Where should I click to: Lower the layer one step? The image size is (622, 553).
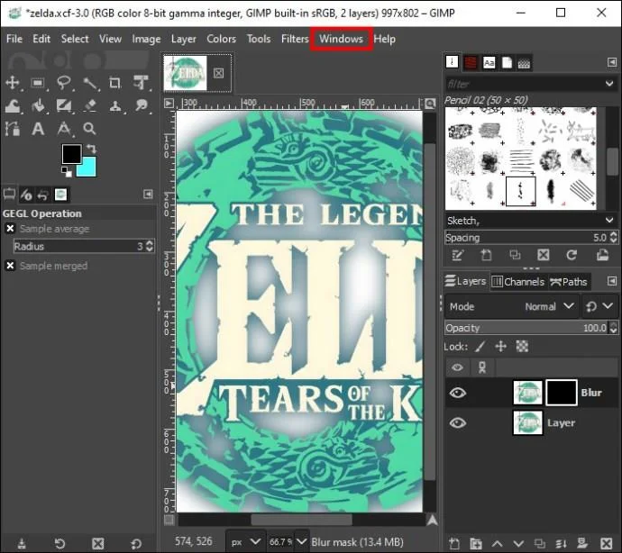click(x=518, y=543)
